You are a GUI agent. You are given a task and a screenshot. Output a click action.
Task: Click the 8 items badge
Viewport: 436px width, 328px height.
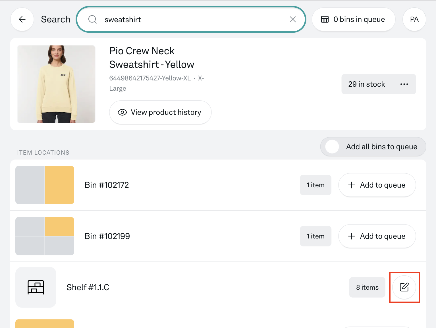click(367, 287)
